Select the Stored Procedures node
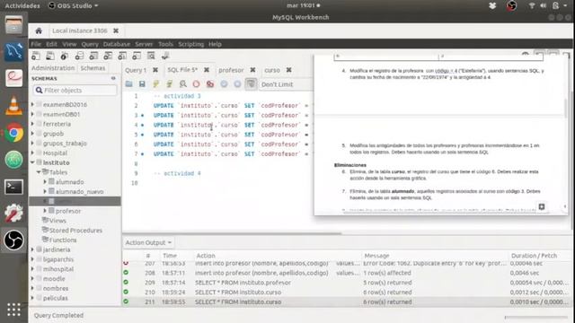Image resolution: width=575 pixels, height=323 pixels. click(x=75, y=231)
